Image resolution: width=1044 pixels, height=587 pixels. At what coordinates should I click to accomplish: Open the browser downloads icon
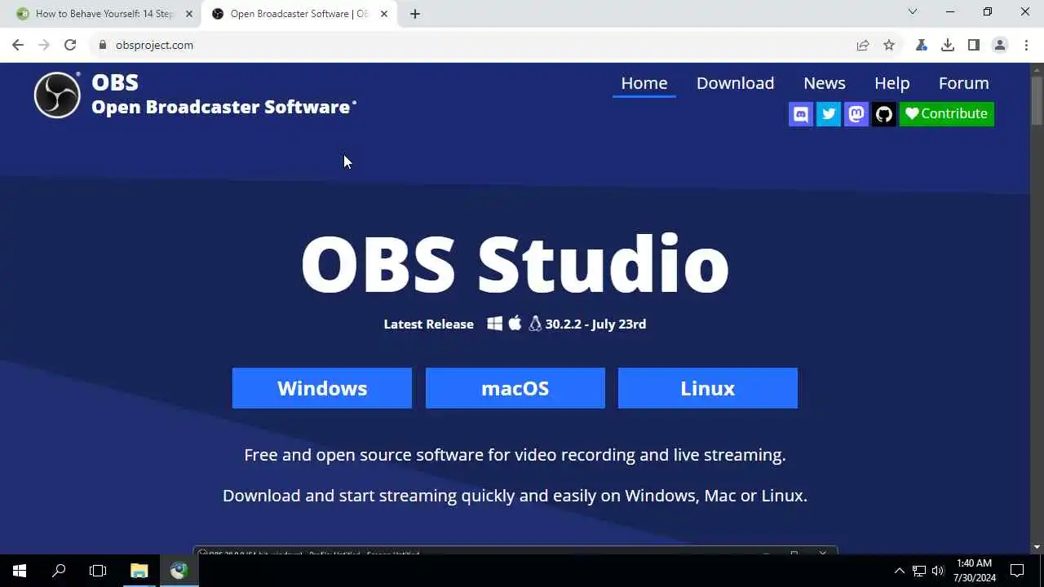tap(948, 45)
